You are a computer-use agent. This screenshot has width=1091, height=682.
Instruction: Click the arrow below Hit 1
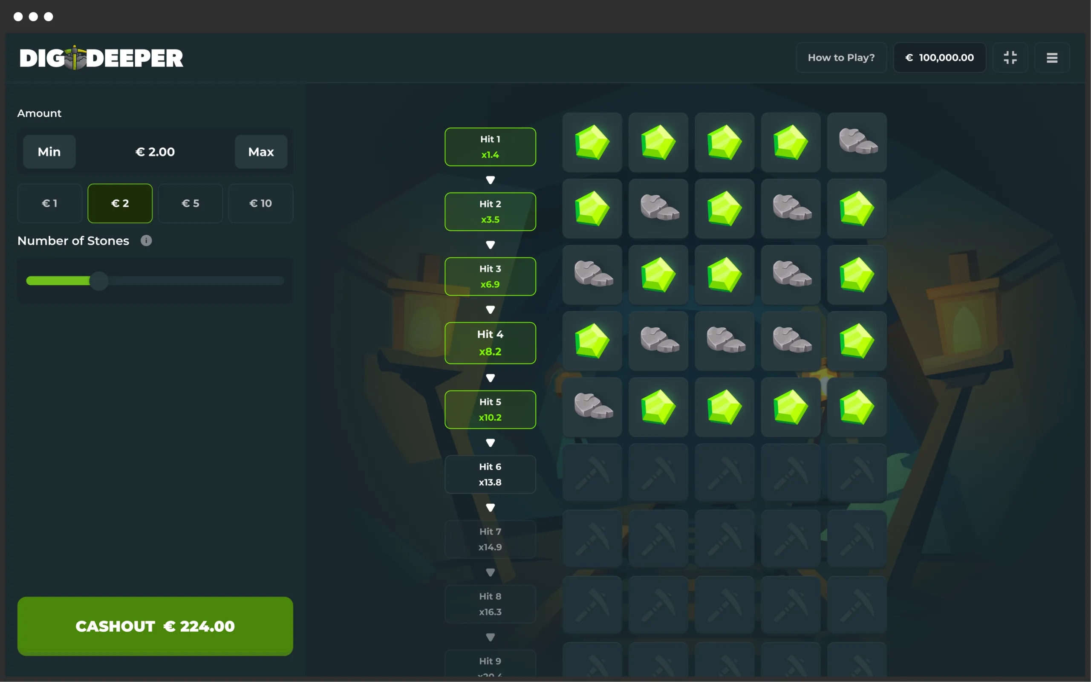click(490, 180)
